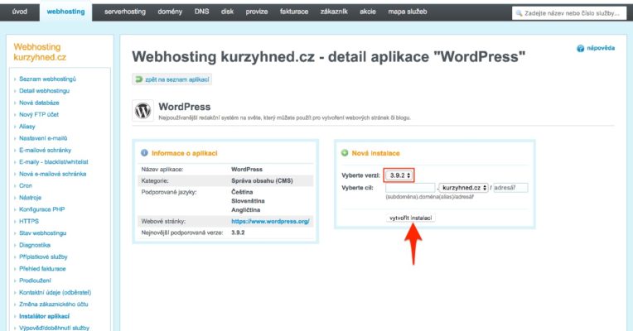Open the domény menu item
The width and height of the screenshot is (633, 331).
coord(170,12)
